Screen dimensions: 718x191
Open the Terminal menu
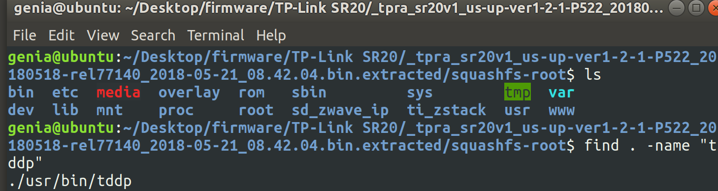216,35
